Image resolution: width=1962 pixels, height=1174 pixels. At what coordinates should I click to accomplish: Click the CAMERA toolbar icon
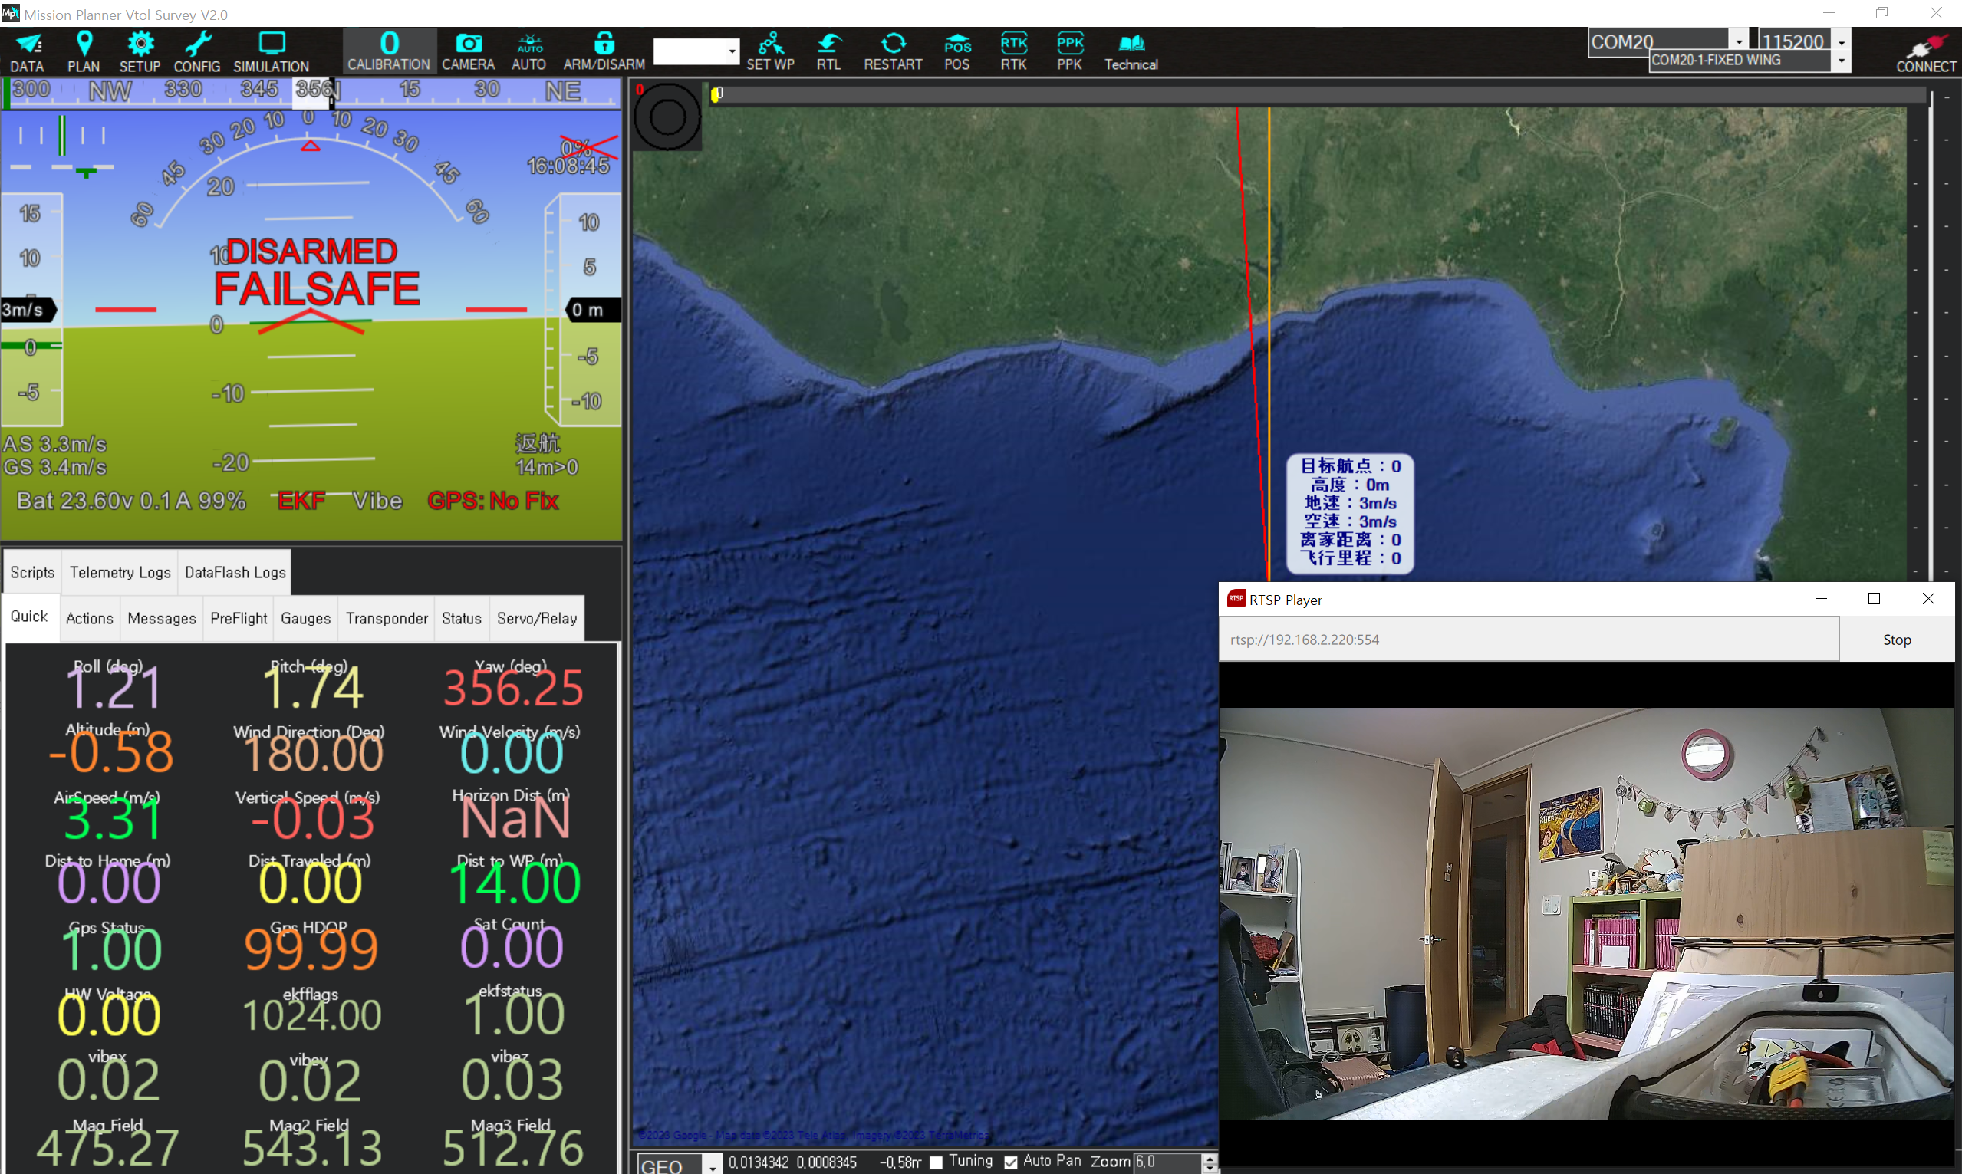469,44
